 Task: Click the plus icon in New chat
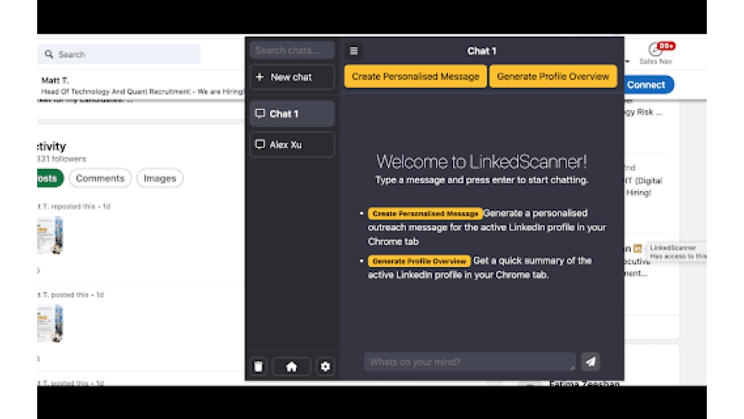[x=260, y=77]
